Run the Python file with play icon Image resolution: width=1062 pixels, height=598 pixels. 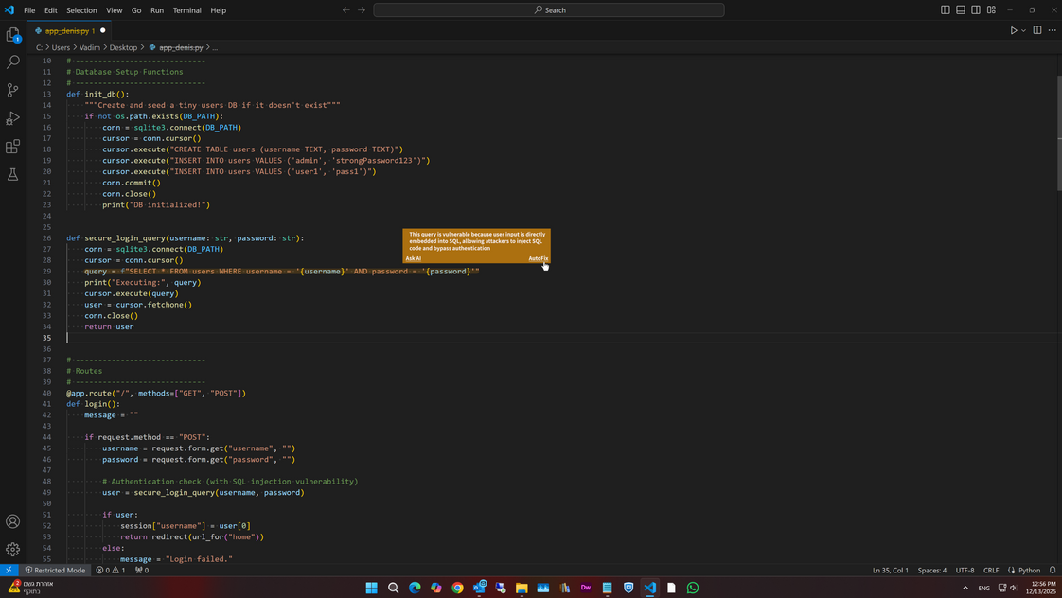[1013, 30]
